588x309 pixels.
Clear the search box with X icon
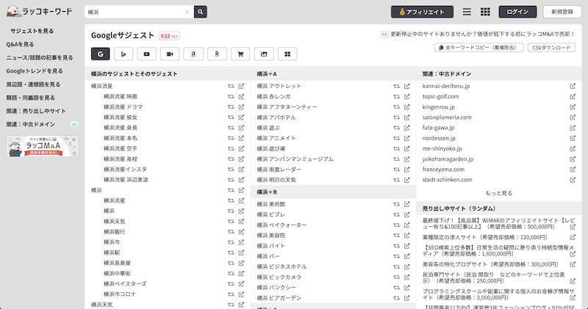pyautogui.click(x=187, y=12)
